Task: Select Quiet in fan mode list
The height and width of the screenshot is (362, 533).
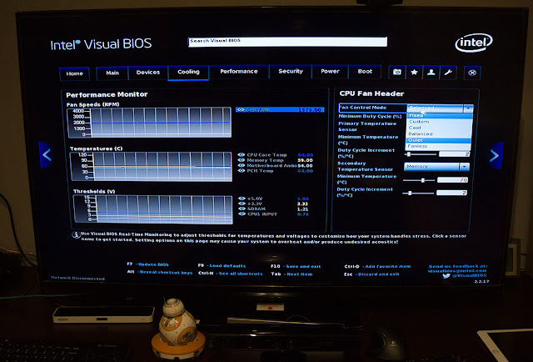Action: 439,140
